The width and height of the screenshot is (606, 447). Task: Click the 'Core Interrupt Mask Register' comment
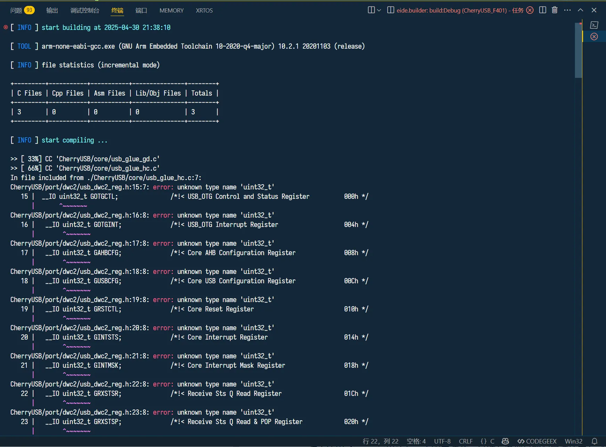(236, 365)
